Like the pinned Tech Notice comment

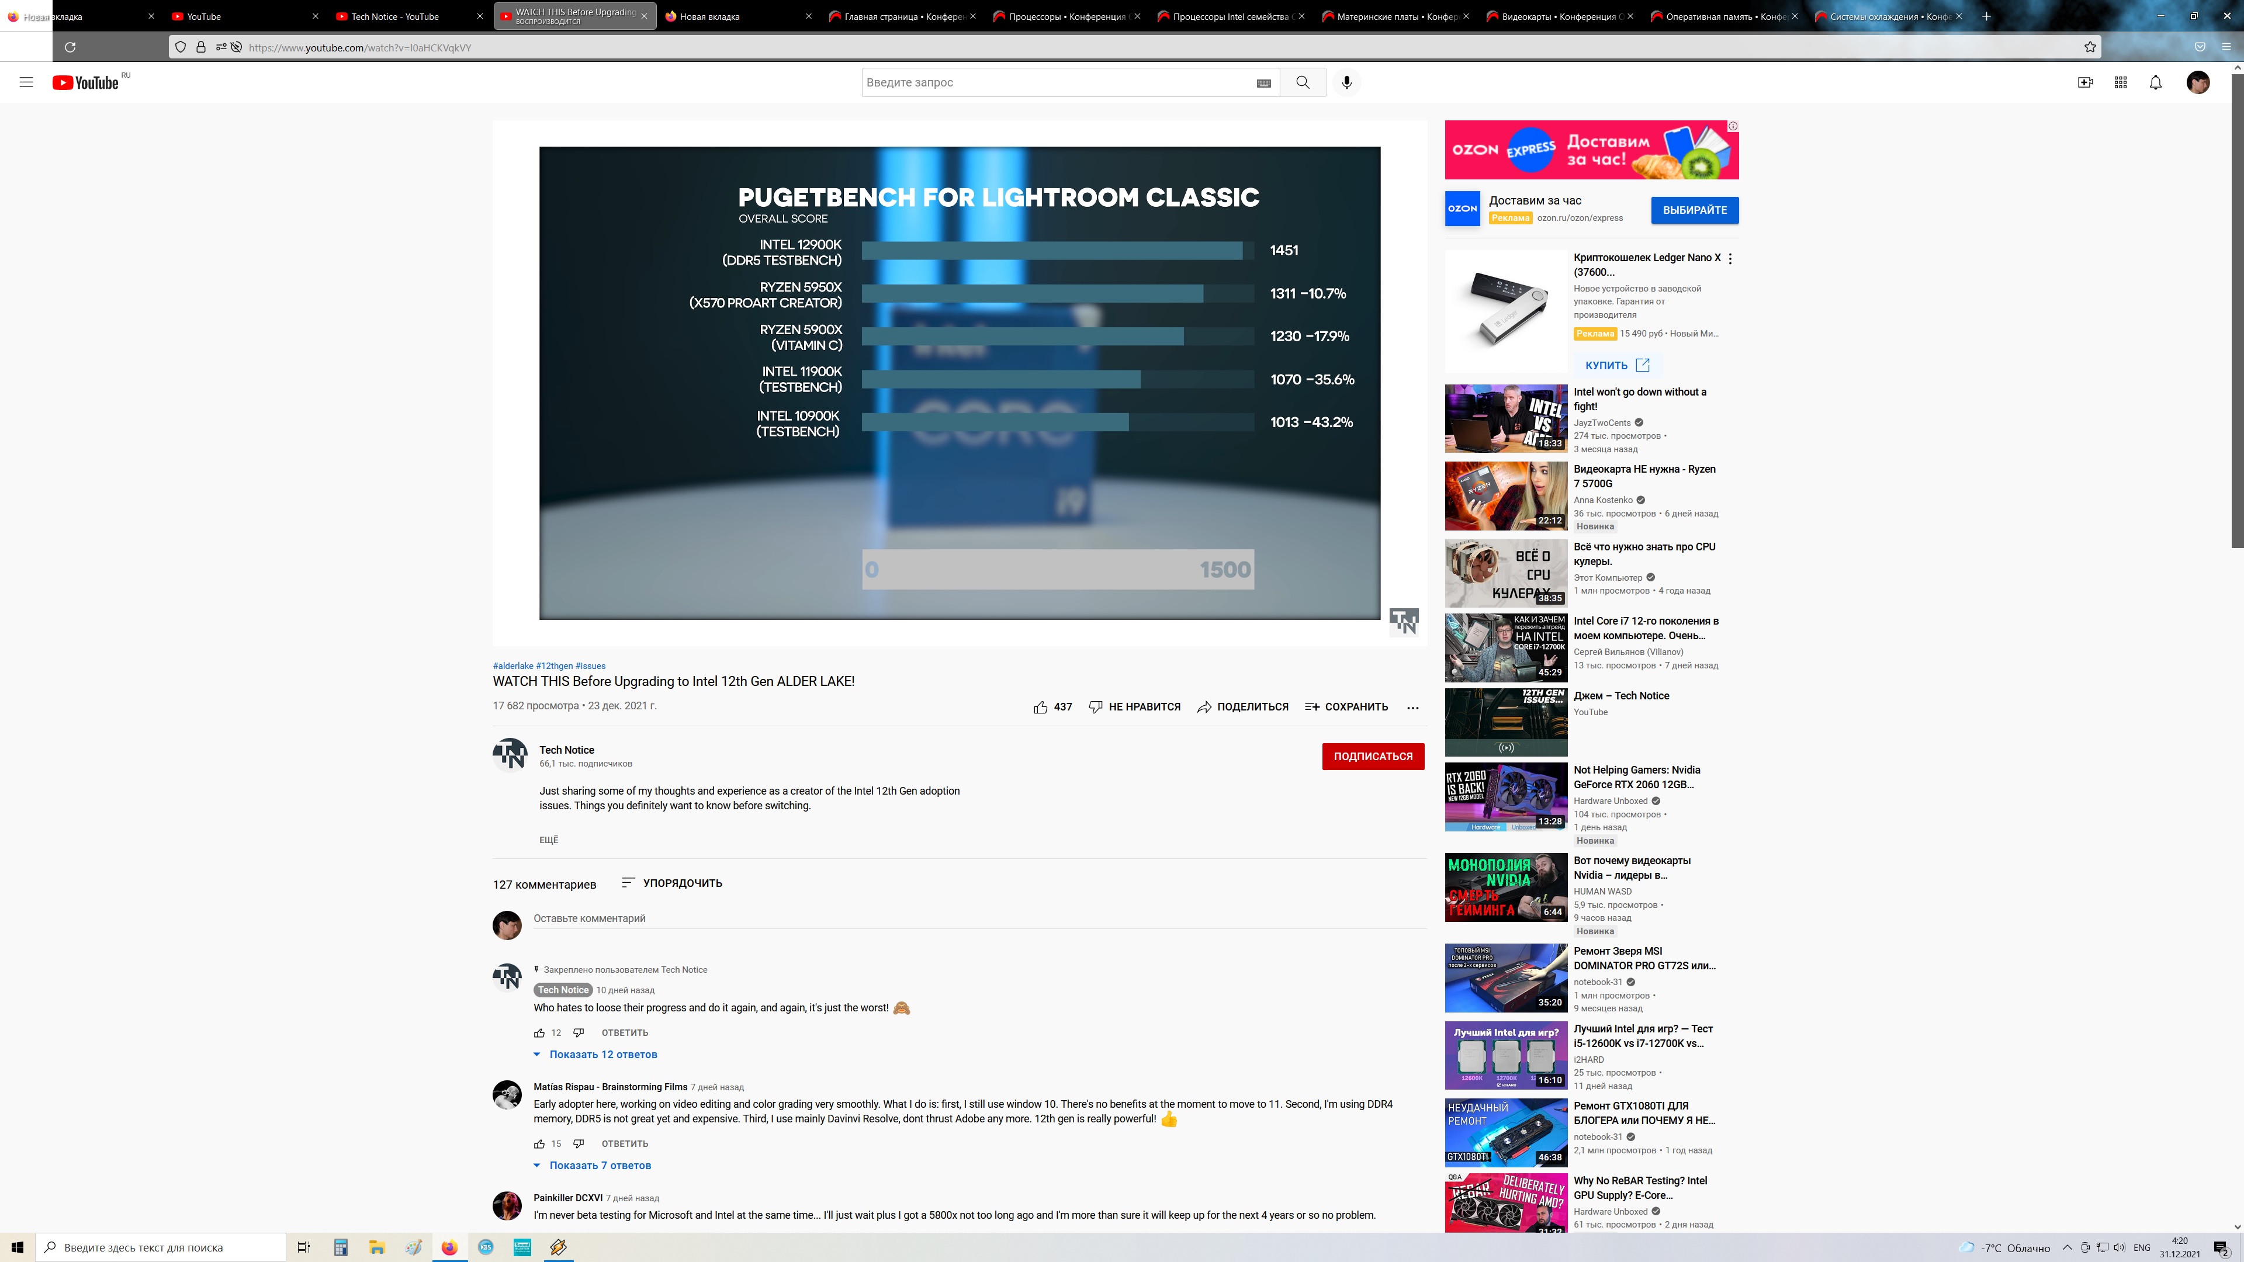[539, 1033]
